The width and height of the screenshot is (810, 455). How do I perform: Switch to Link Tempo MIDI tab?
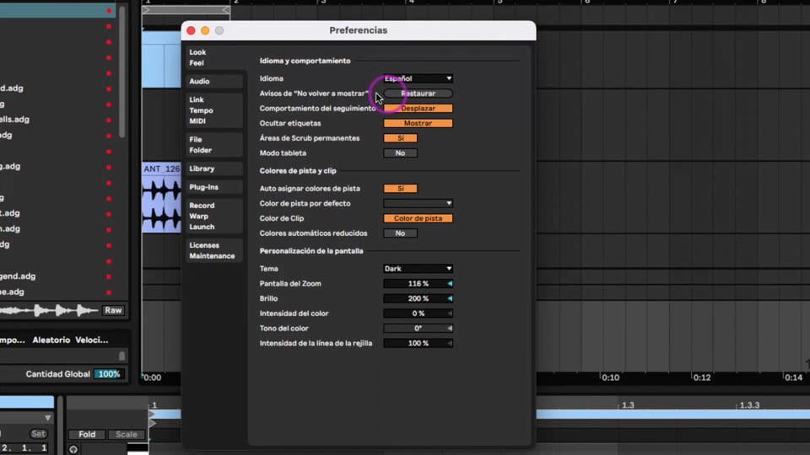coord(213,110)
